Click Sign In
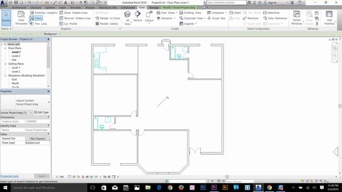342x192 pixels. point(270,3)
